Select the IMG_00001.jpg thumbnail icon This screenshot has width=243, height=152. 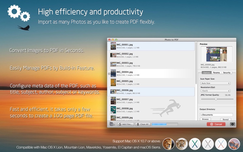[113, 46]
